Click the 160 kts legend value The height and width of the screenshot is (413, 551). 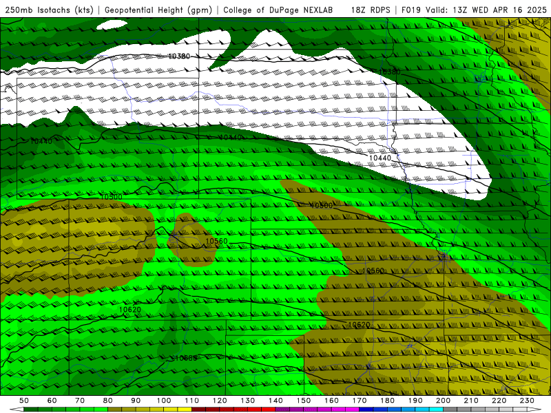click(332, 401)
